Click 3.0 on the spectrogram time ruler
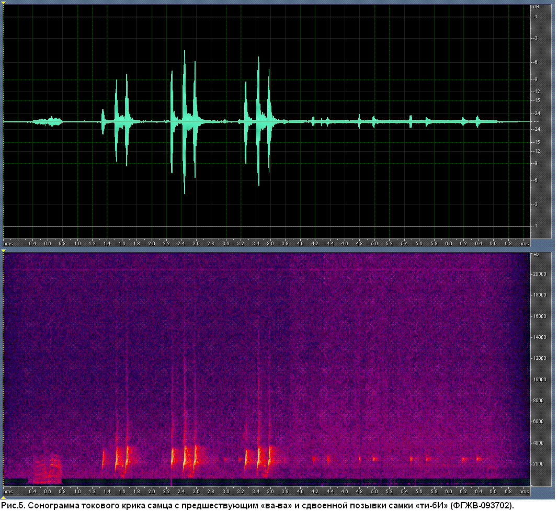Image resolution: width=558 pixels, height=523 pixels. coord(226,491)
